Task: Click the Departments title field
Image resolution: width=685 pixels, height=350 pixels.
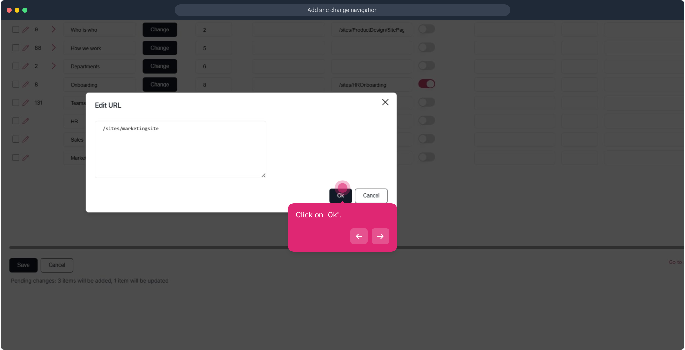Action: [x=99, y=66]
